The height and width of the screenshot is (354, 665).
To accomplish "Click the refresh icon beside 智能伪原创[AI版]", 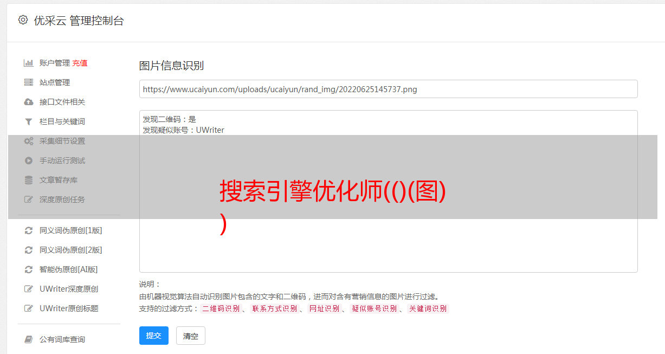I will tap(29, 269).
